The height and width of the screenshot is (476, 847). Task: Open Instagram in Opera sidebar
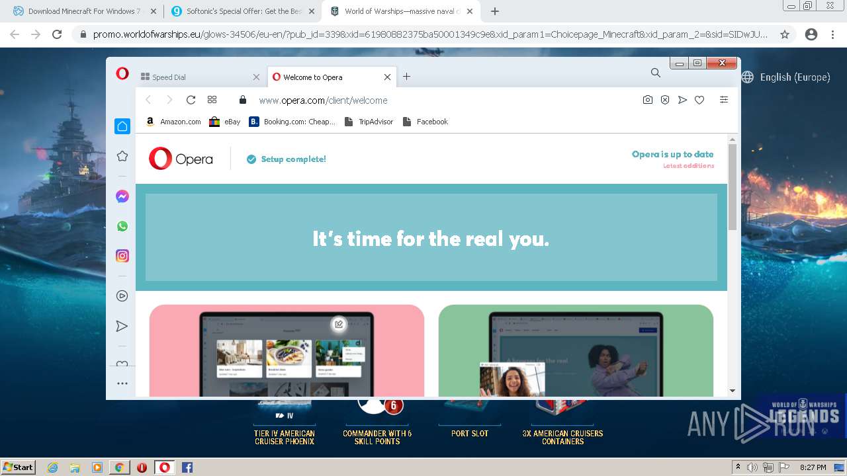pos(122,256)
